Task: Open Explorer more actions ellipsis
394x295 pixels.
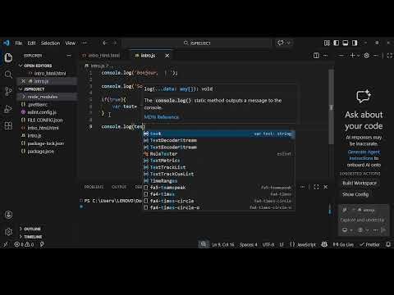Action: pos(69,56)
